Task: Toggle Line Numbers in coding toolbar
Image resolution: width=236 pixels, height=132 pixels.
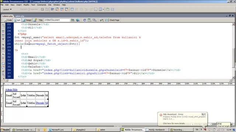Action: click(x=3, y=54)
